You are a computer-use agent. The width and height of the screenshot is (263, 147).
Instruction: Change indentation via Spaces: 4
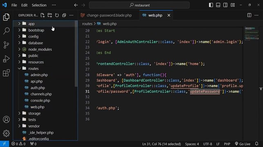(x=192, y=144)
